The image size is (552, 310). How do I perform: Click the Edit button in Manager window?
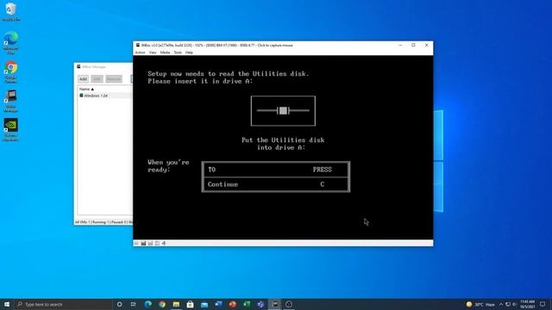coord(97,79)
